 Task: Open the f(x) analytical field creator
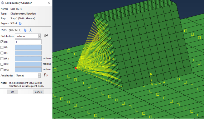[x=46, y=35]
